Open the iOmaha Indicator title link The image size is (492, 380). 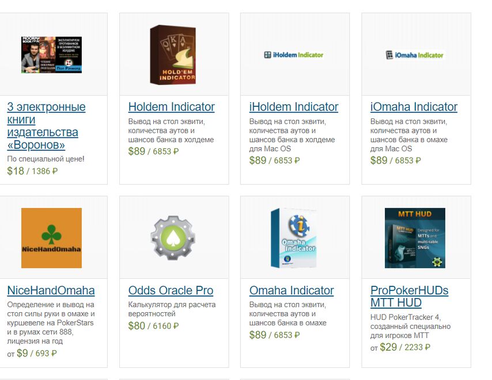414,107
